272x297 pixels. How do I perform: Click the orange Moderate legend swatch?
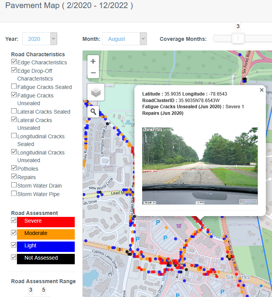[46, 234]
